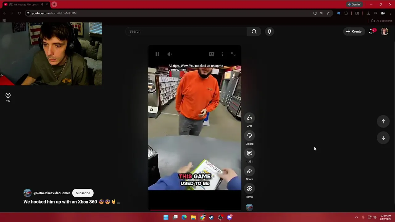The image size is (395, 222).
Task: Click the youtube.com address bar URL
Action: [x=54, y=13]
